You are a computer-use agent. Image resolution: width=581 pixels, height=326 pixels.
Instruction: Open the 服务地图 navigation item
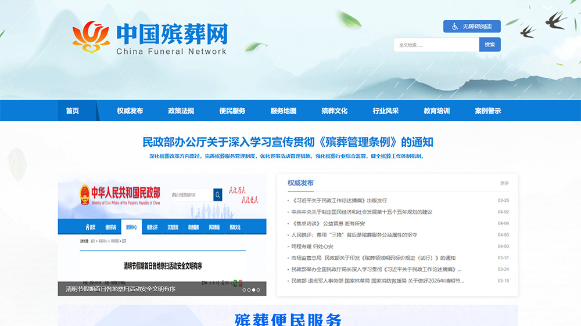click(283, 111)
